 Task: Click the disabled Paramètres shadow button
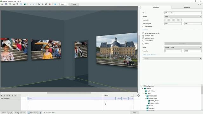point(183,44)
